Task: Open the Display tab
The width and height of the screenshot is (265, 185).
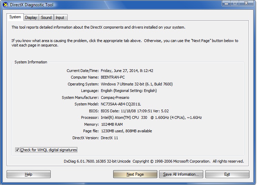Action: tap(31, 18)
